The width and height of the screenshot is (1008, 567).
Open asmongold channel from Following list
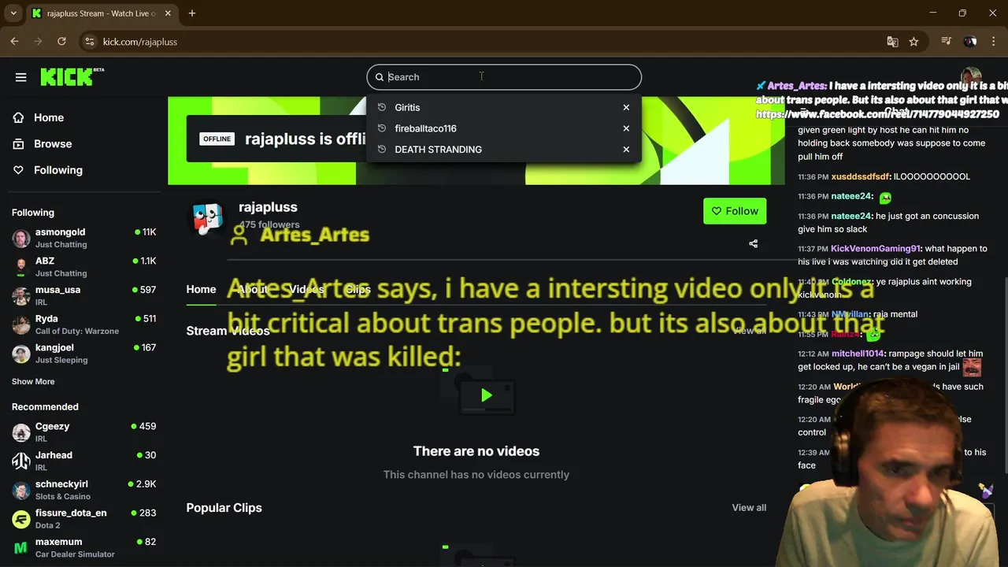(84, 238)
